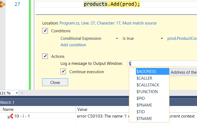
Task: Select $ADDRESS from the autocomplete list
Action: click(146, 72)
